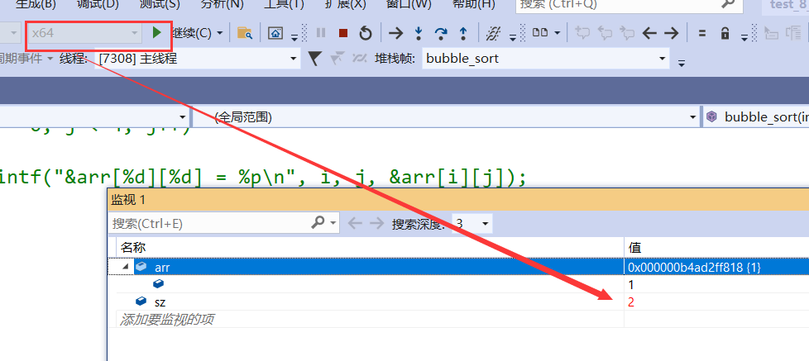Step Into using the down-arrow icon
809x361 pixels.
419,34
